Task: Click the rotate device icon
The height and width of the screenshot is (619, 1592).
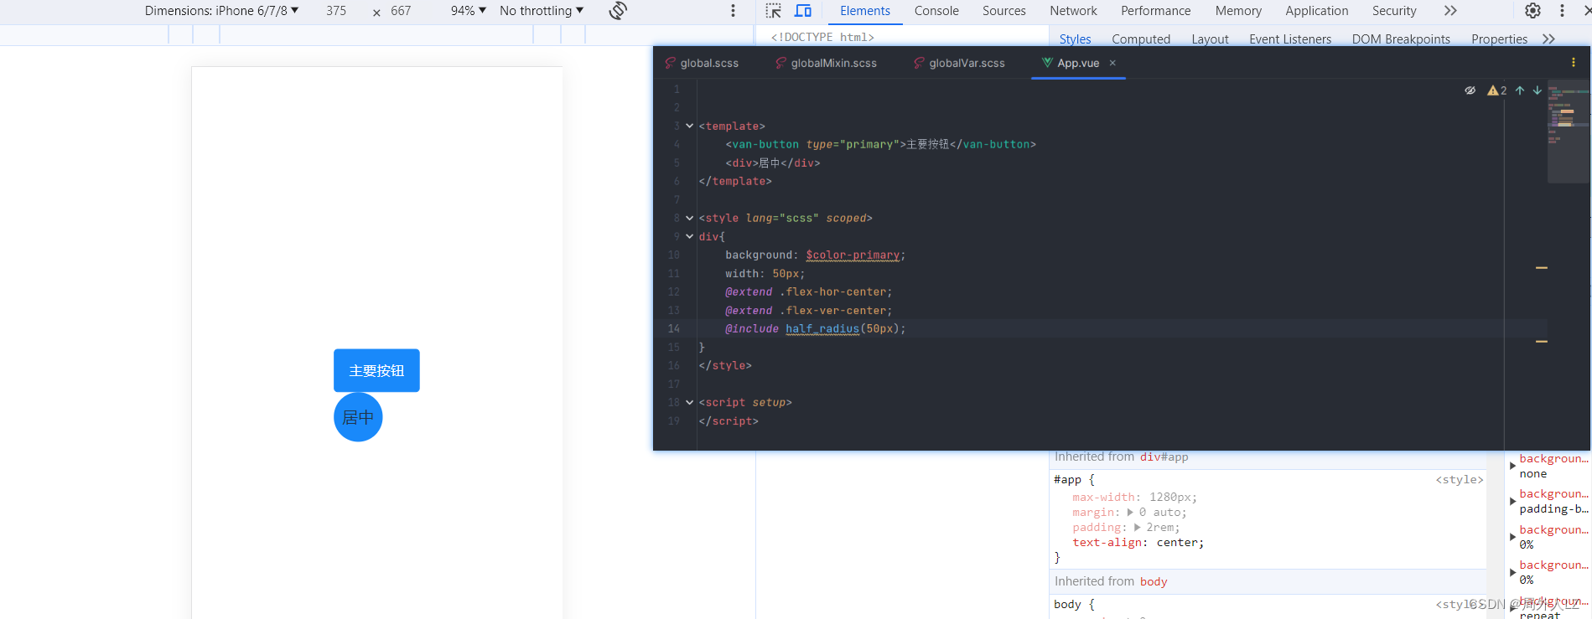Action: [x=618, y=11]
